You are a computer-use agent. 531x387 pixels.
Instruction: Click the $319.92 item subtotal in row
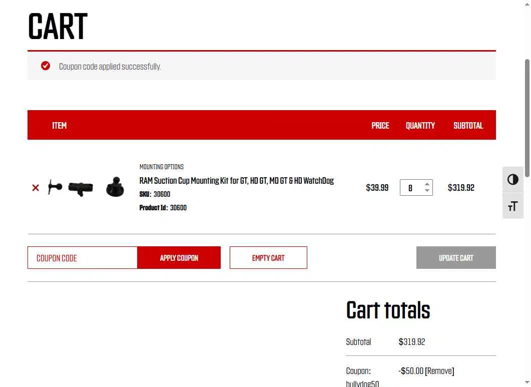(x=461, y=188)
